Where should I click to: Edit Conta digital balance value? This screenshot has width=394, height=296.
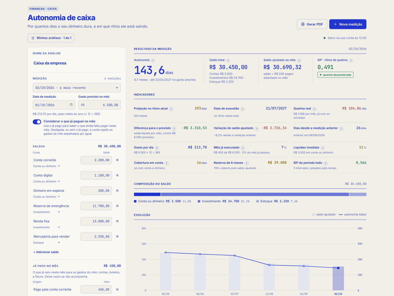click(96, 175)
